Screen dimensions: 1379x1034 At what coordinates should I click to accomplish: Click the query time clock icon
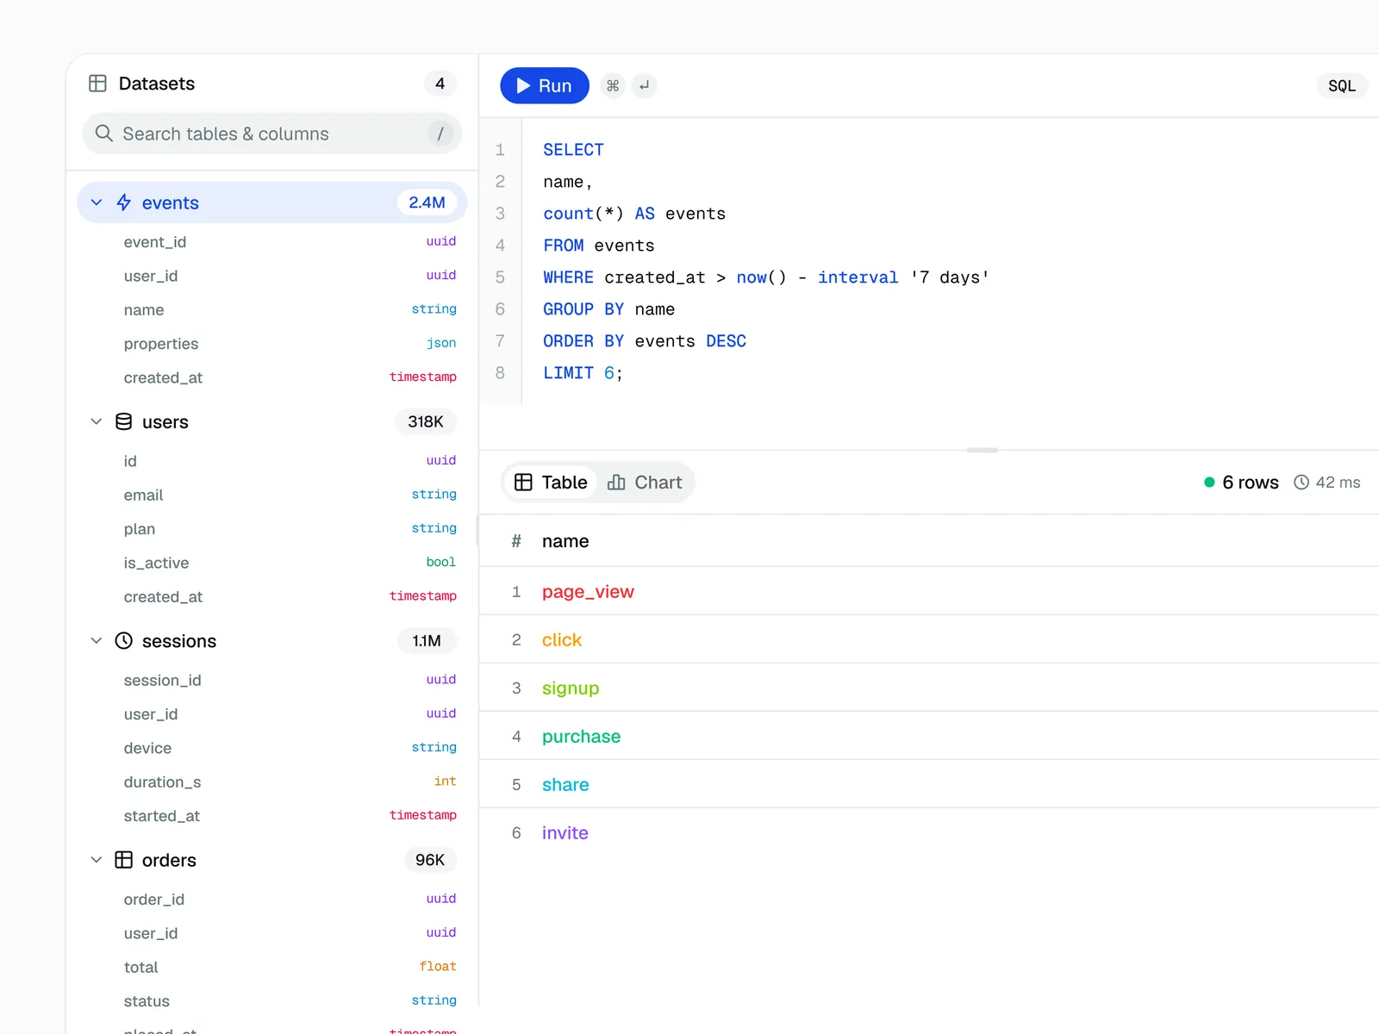1301,483
